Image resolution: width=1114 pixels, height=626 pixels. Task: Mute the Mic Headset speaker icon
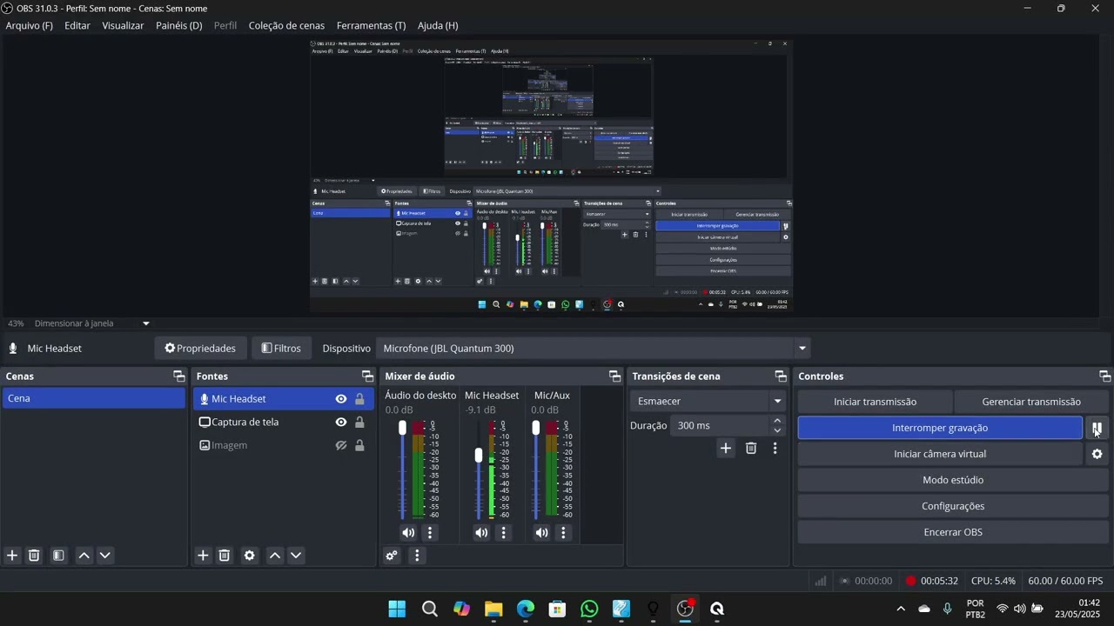pyautogui.click(x=481, y=533)
